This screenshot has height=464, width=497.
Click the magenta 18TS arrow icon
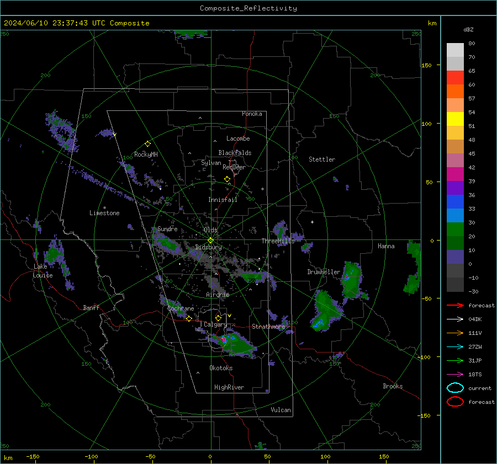[x=455, y=375]
